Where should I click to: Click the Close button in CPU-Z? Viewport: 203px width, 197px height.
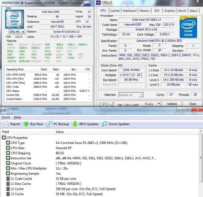tap(192, 104)
